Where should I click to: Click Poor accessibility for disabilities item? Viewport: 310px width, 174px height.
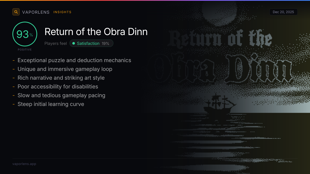tap(58, 87)
